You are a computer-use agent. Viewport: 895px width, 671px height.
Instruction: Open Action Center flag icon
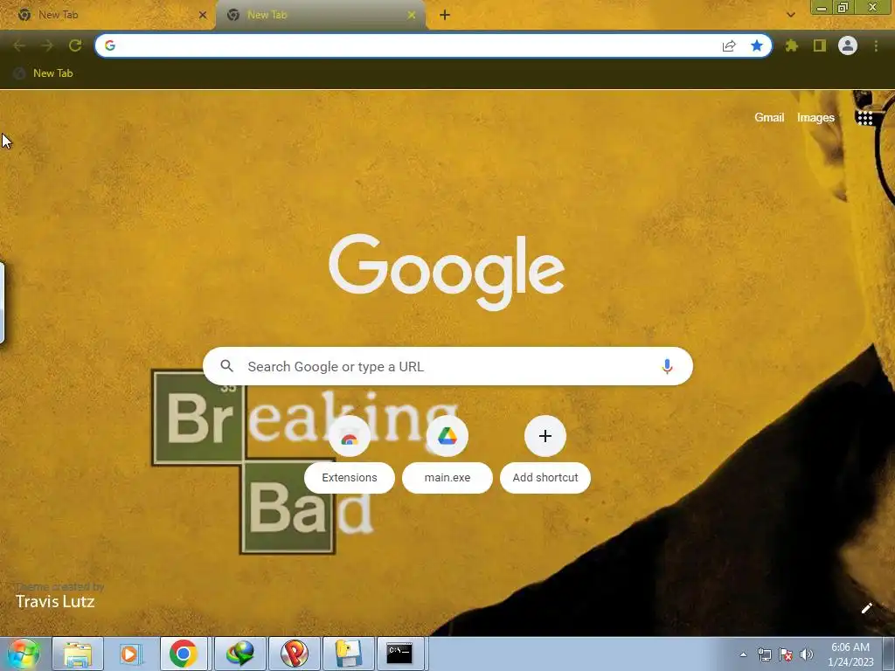tap(786, 654)
